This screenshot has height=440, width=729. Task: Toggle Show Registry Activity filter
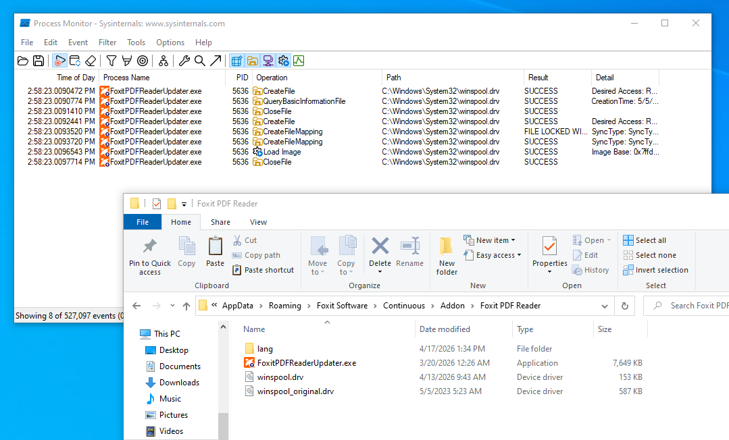coord(236,61)
